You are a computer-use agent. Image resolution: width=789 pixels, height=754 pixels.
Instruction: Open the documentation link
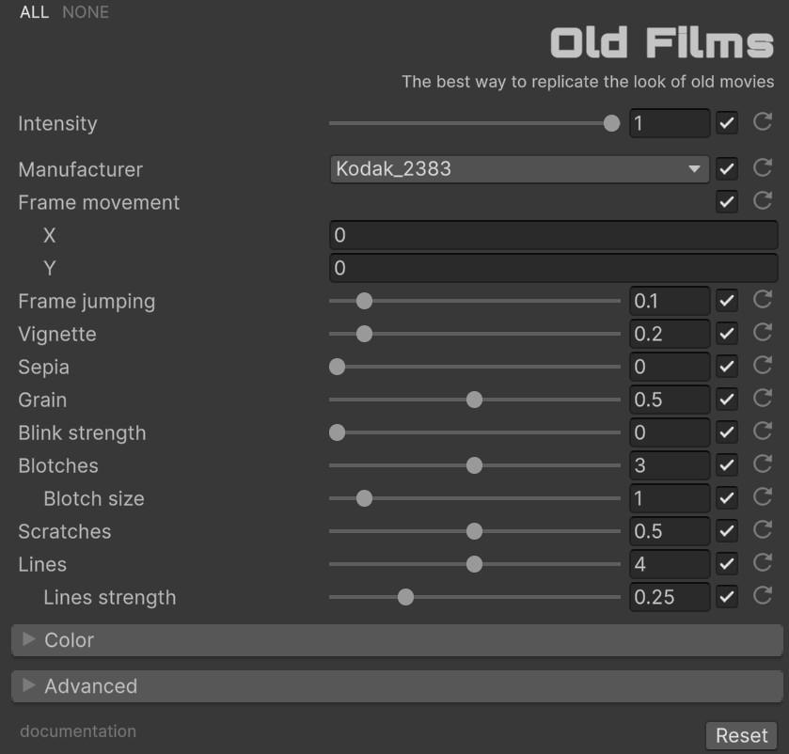(x=78, y=731)
